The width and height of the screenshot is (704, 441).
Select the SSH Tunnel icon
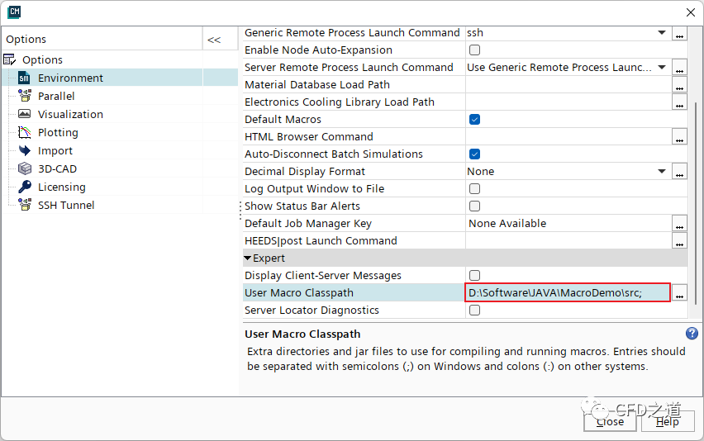24,205
